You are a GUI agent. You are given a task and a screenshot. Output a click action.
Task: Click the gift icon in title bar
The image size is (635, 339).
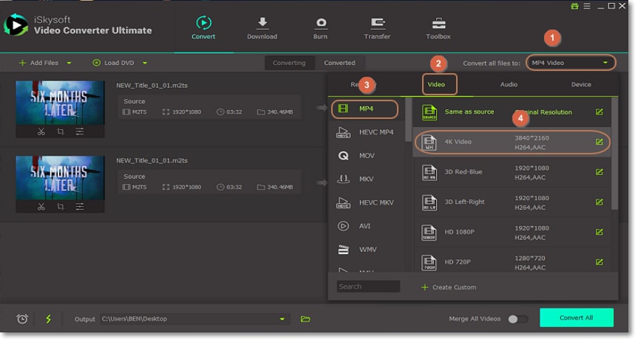click(574, 6)
